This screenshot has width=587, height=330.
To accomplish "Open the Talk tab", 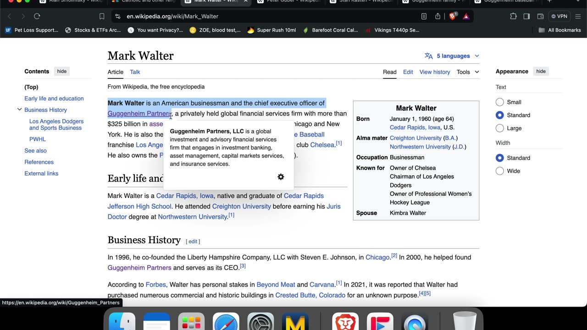I will click(x=135, y=72).
